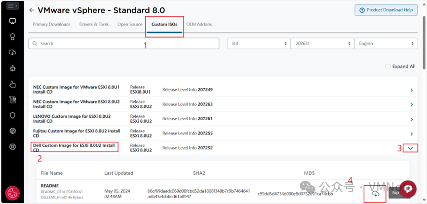Click the Product Download Help button

click(386, 10)
